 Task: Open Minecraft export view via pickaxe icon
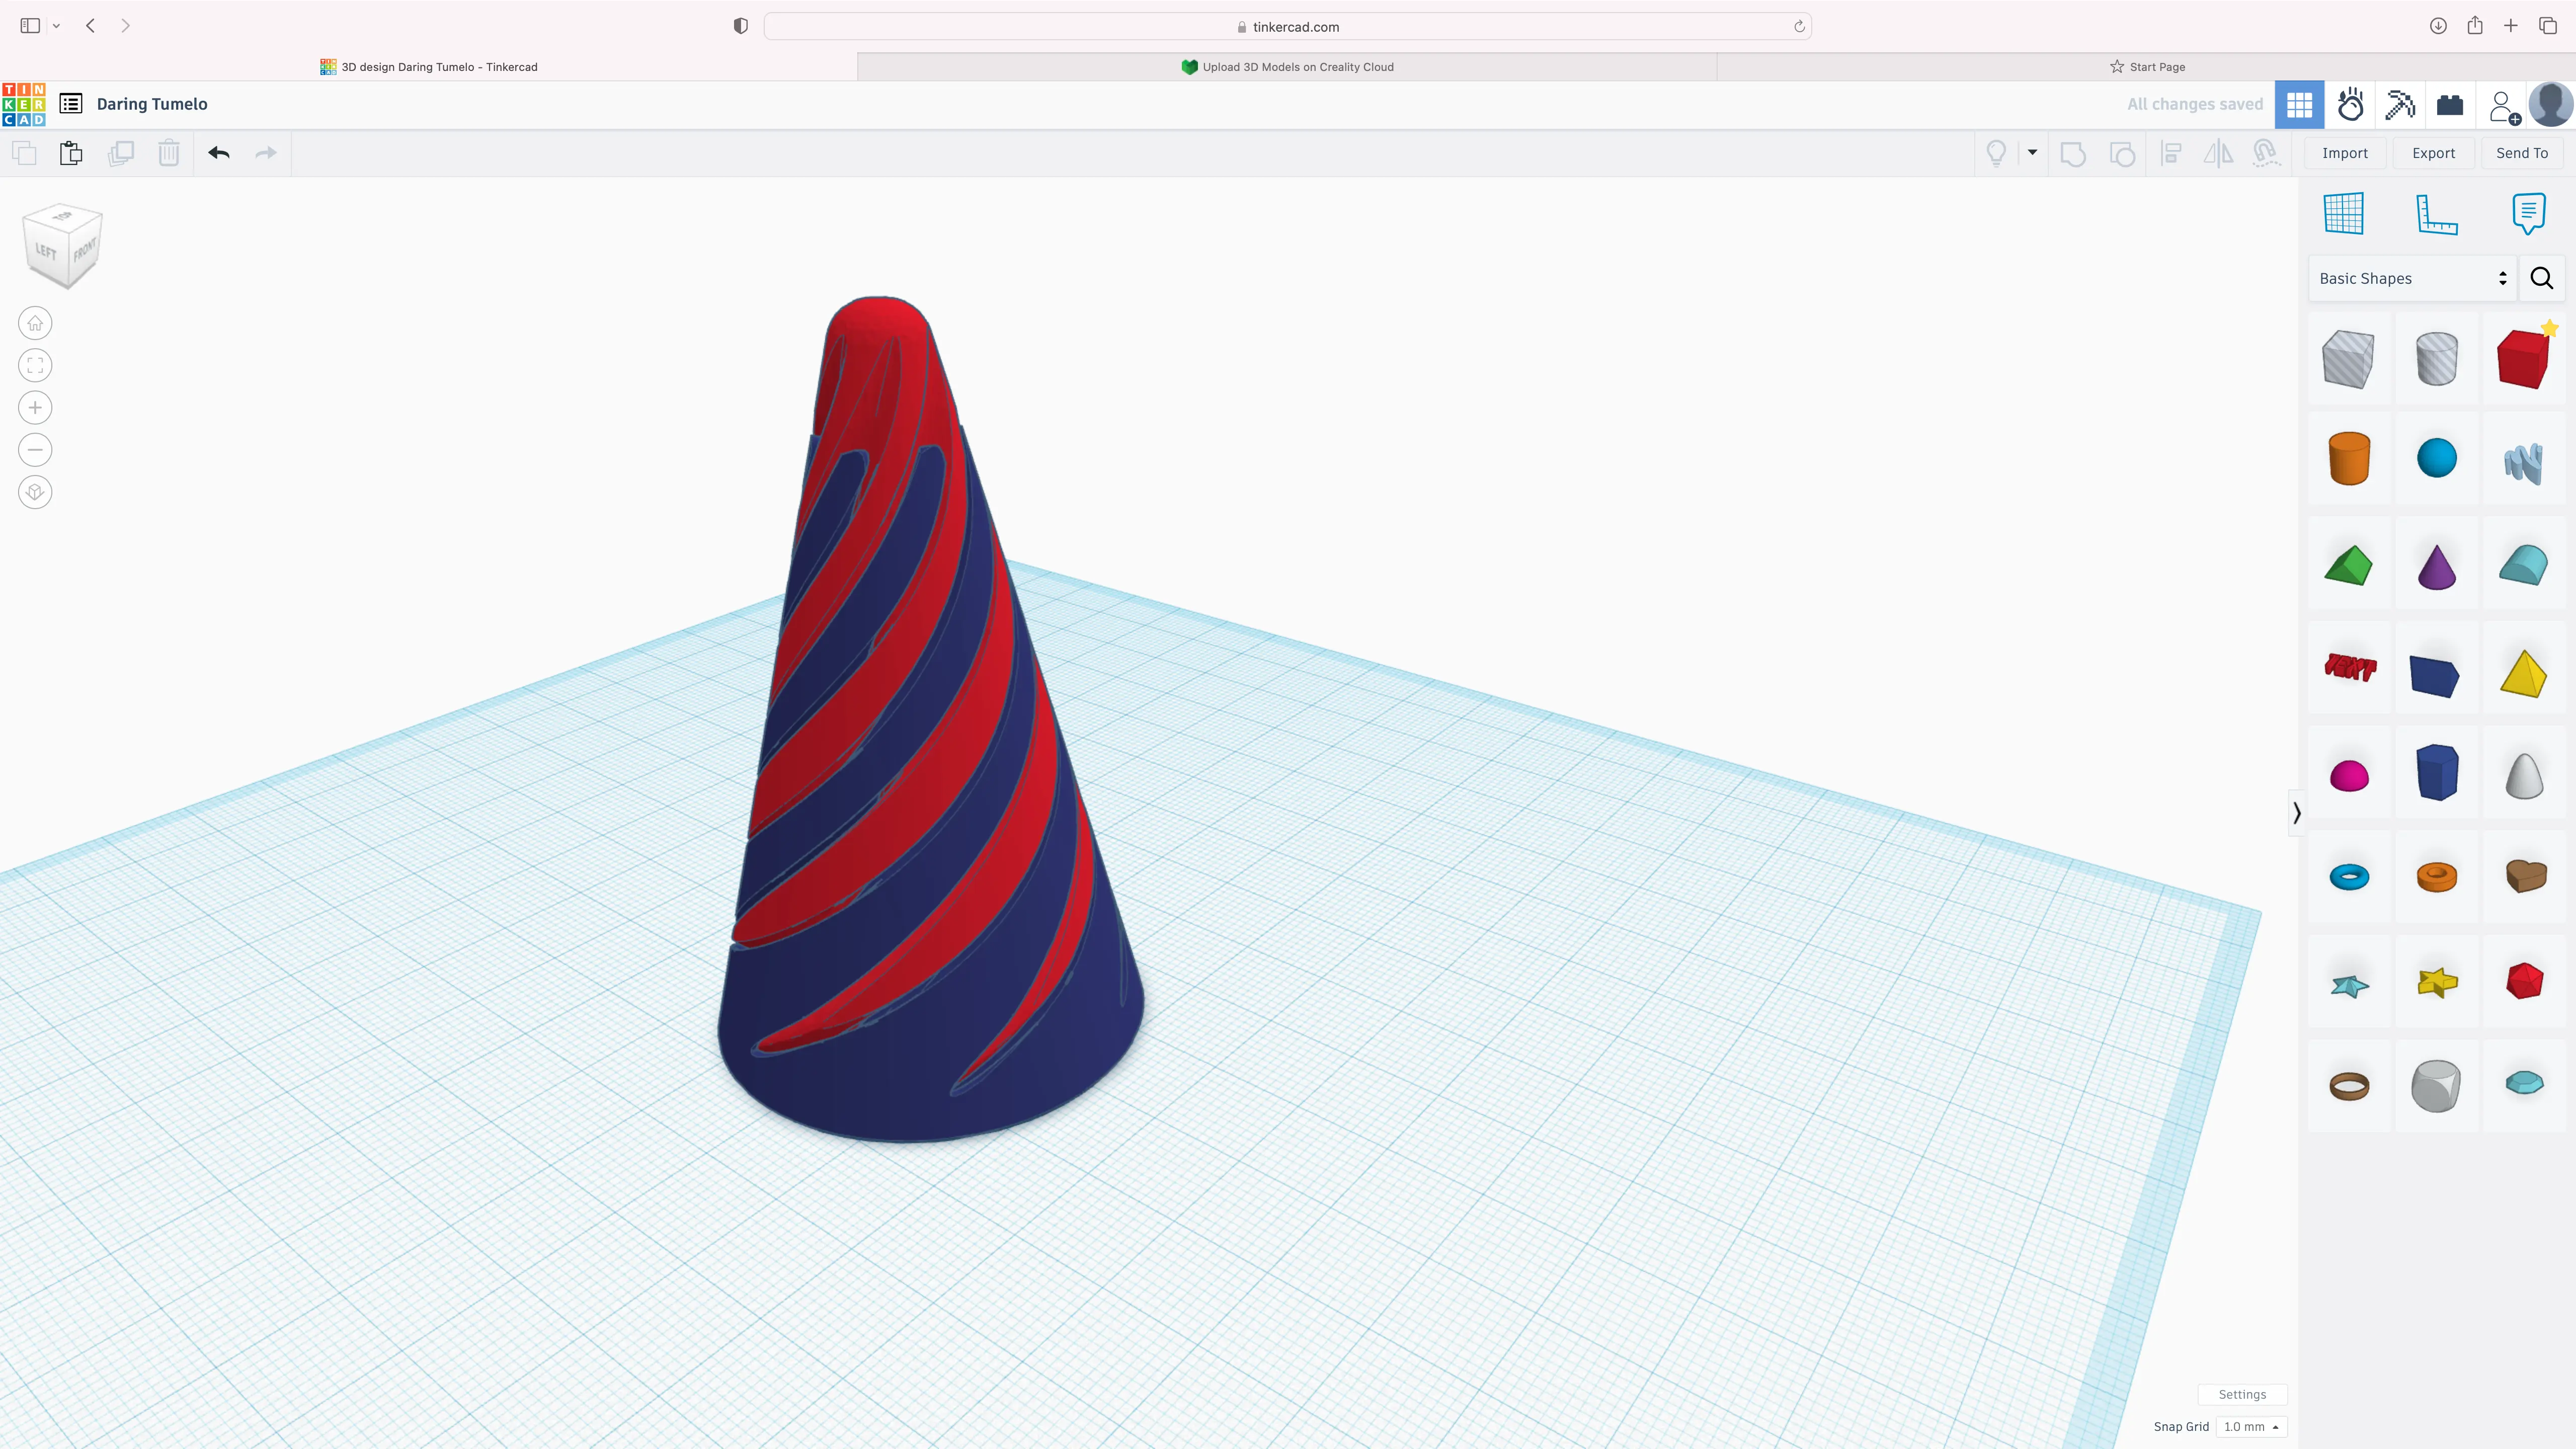click(2399, 104)
